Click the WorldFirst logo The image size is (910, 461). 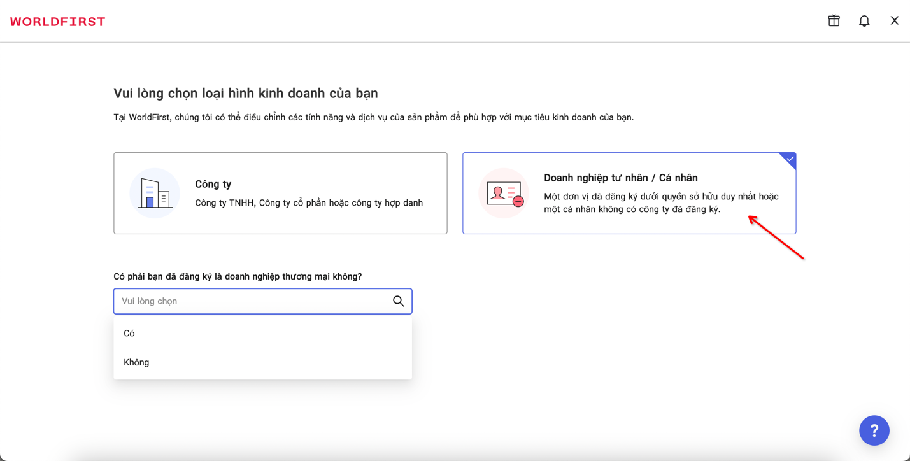pyautogui.click(x=57, y=22)
